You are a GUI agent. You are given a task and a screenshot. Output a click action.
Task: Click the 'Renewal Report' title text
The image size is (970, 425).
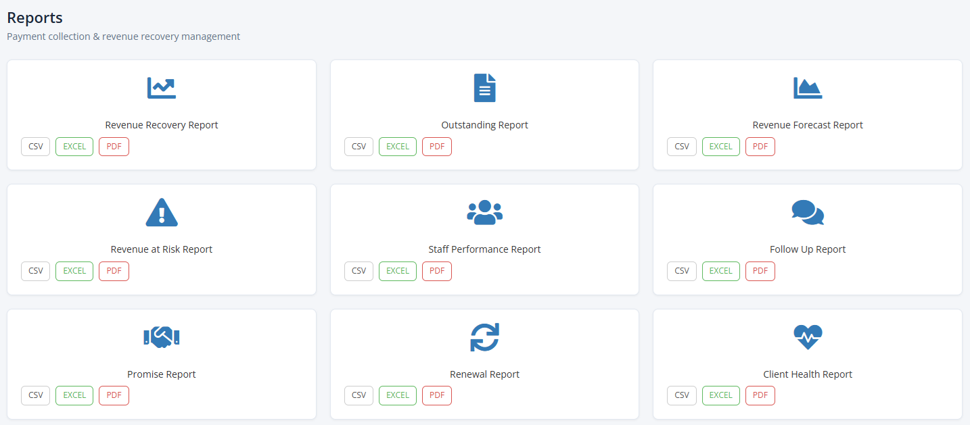[484, 374]
